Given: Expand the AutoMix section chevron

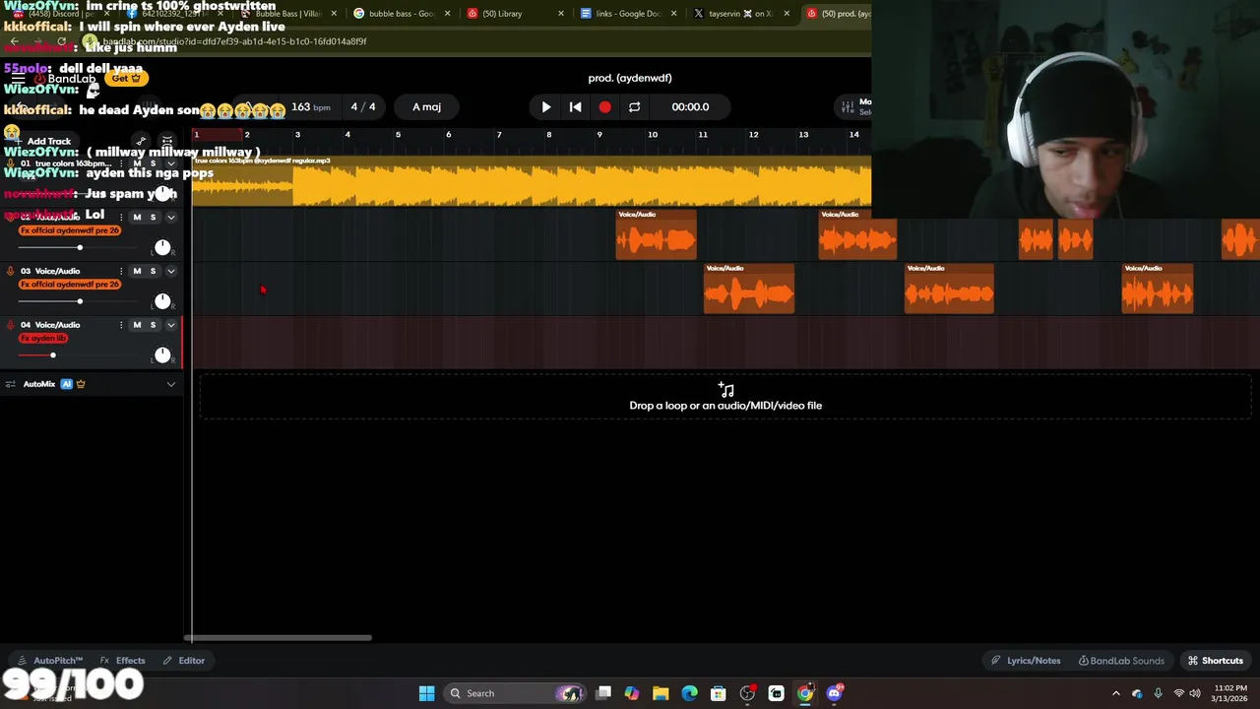Looking at the screenshot, I should [170, 384].
